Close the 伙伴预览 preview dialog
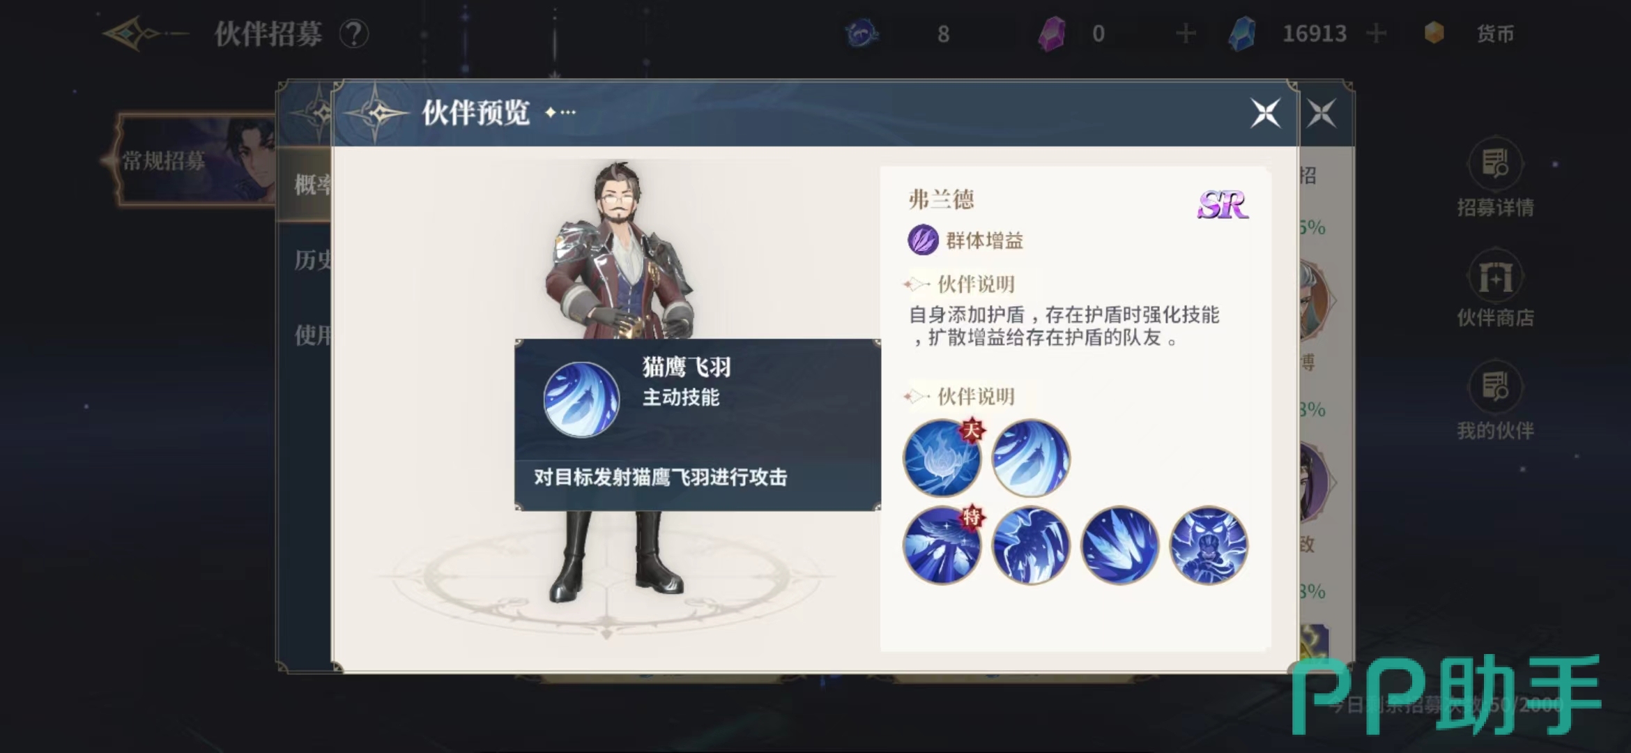This screenshot has width=1631, height=753. tap(1265, 113)
